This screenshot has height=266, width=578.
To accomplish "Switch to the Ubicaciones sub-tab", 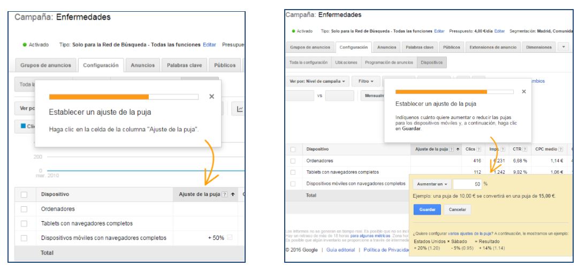I will (x=346, y=62).
